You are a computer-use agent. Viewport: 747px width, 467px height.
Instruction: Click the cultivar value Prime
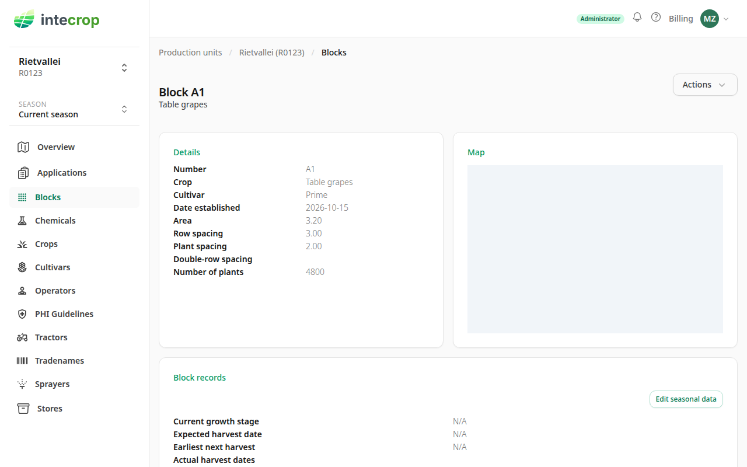click(x=316, y=195)
